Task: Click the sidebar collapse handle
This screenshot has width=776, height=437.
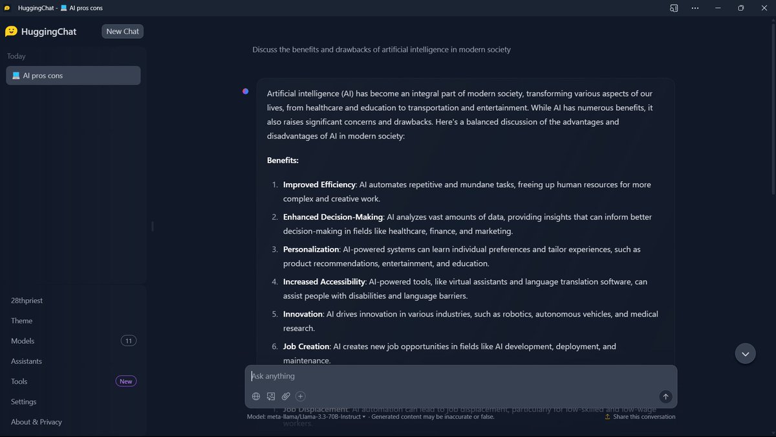Action: (x=152, y=226)
